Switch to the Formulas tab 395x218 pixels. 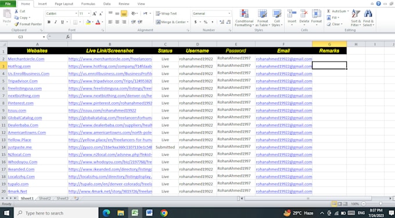tap(88, 4)
